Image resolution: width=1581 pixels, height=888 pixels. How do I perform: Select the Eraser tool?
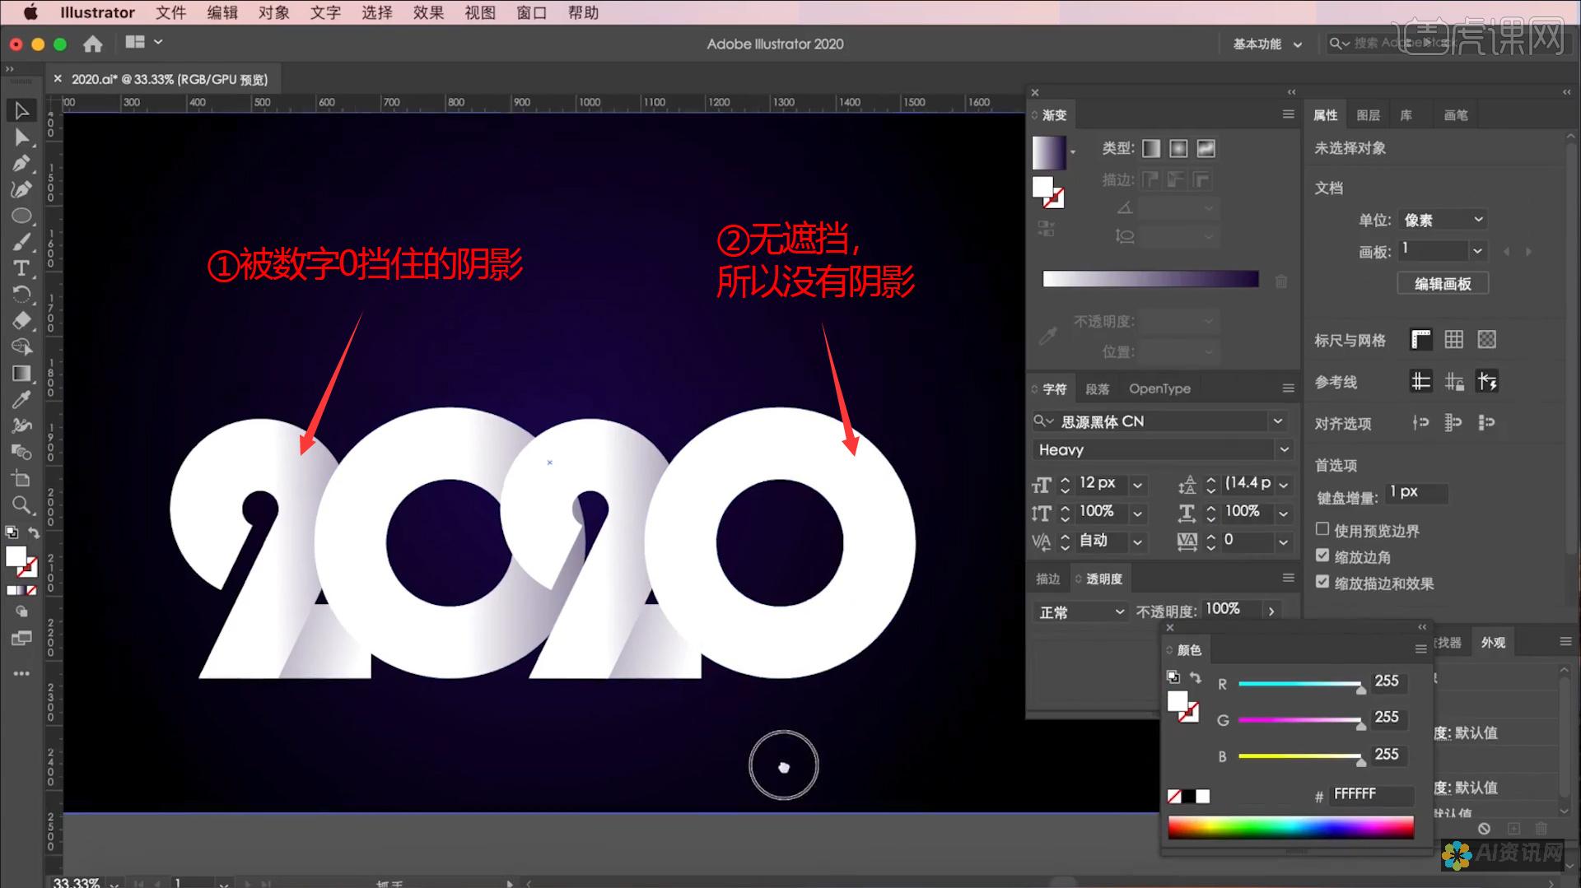(22, 320)
